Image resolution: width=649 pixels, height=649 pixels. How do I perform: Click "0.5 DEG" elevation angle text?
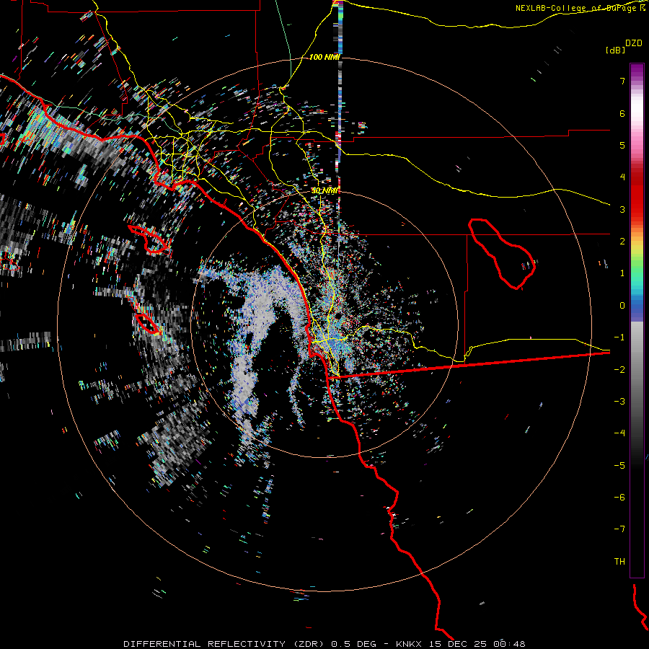tap(354, 644)
